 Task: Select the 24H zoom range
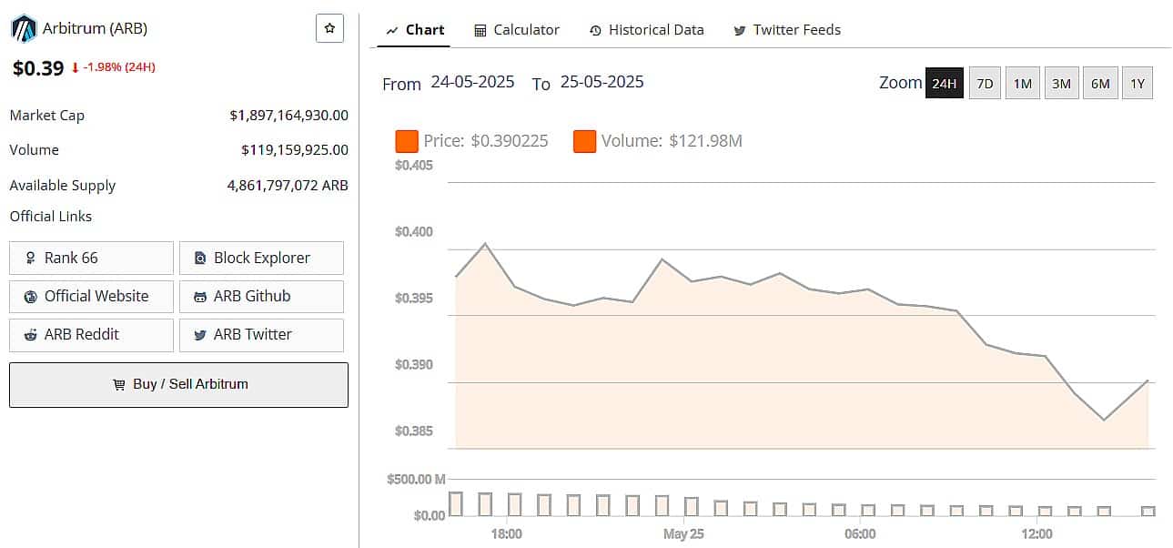pos(945,83)
